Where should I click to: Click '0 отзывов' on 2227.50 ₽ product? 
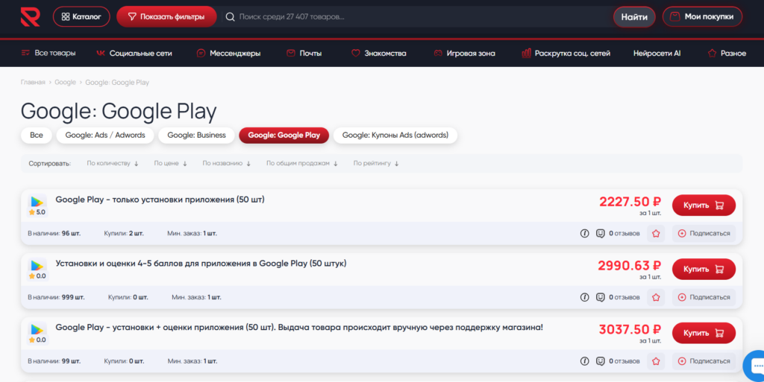(x=624, y=233)
